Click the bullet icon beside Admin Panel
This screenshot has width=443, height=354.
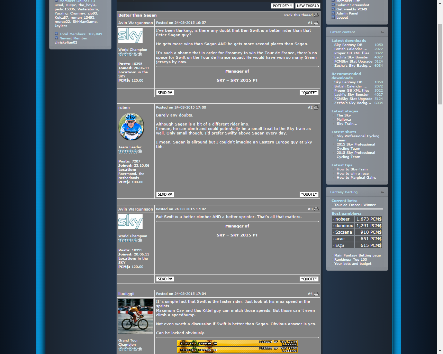click(x=333, y=13)
